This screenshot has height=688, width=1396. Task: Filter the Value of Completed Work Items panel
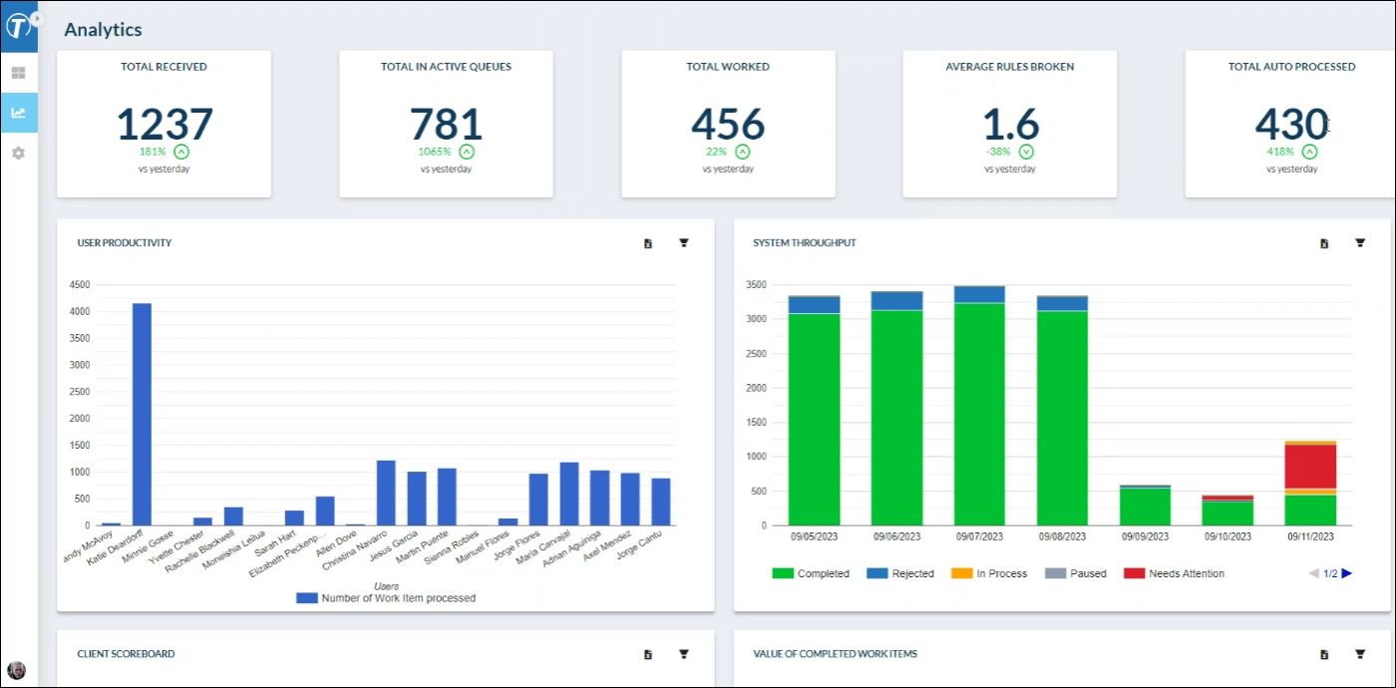pyautogui.click(x=1360, y=654)
